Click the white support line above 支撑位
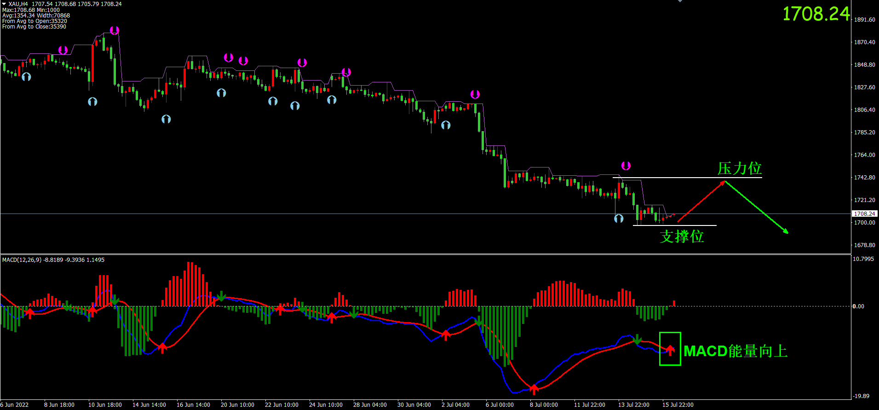 click(x=674, y=225)
